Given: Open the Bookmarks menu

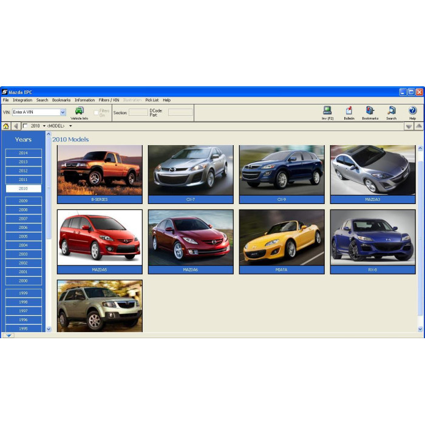Looking at the screenshot, I should (x=61, y=100).
